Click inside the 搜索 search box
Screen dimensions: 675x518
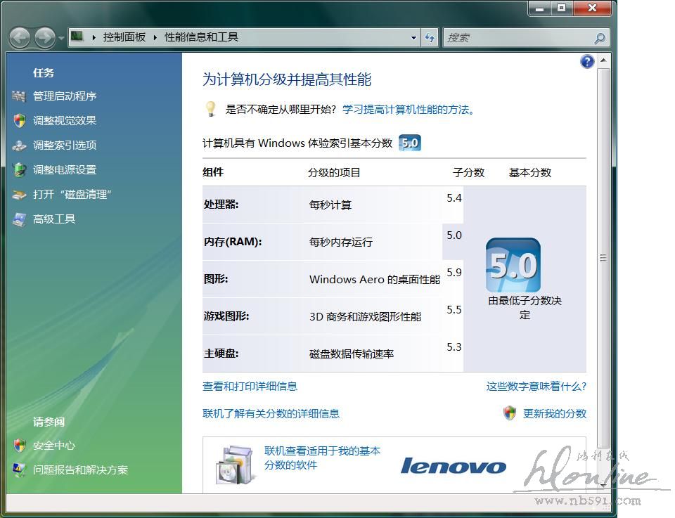pyautogui.click(x=517, y=38)
